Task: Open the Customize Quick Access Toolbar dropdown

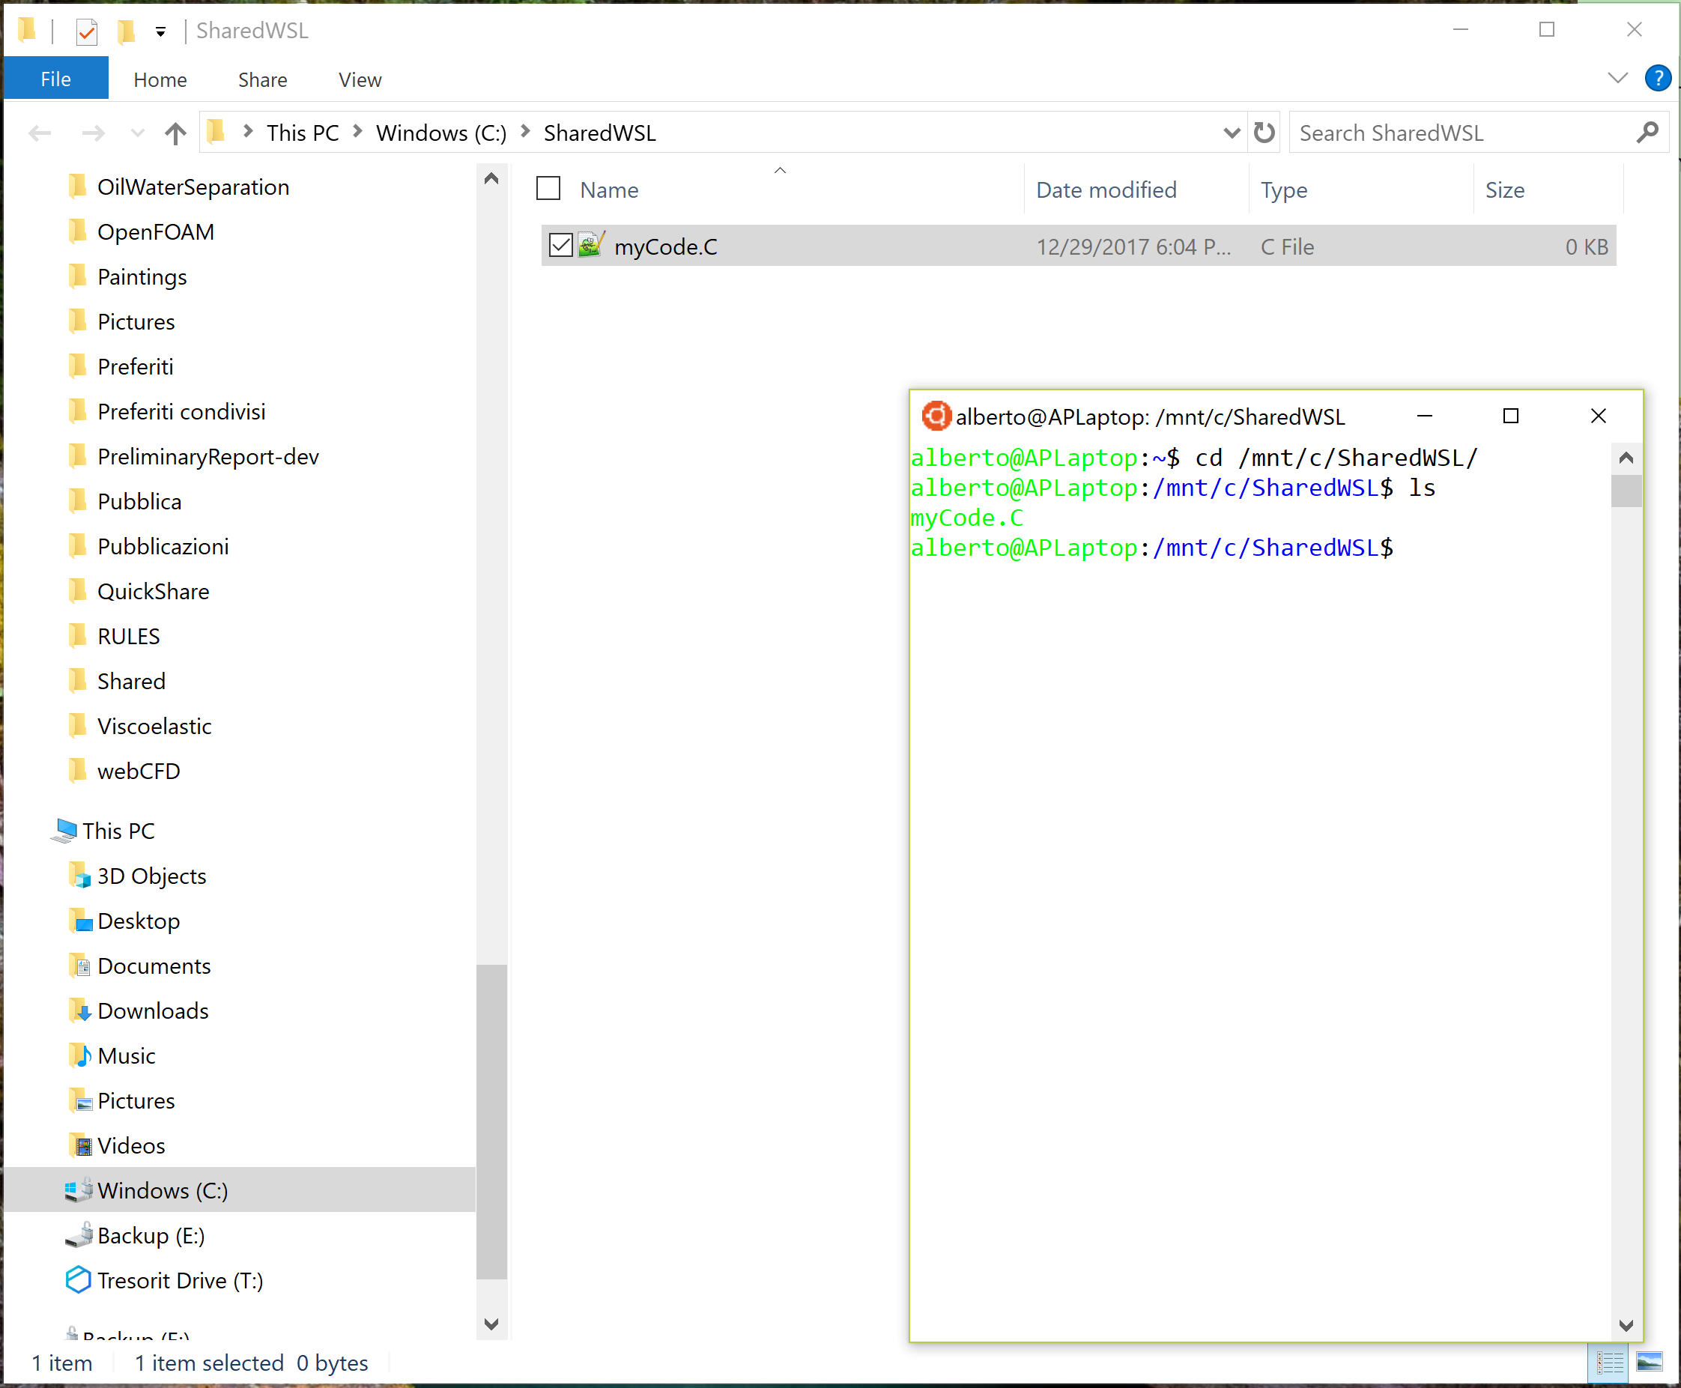Action: [x=161, y=32]
